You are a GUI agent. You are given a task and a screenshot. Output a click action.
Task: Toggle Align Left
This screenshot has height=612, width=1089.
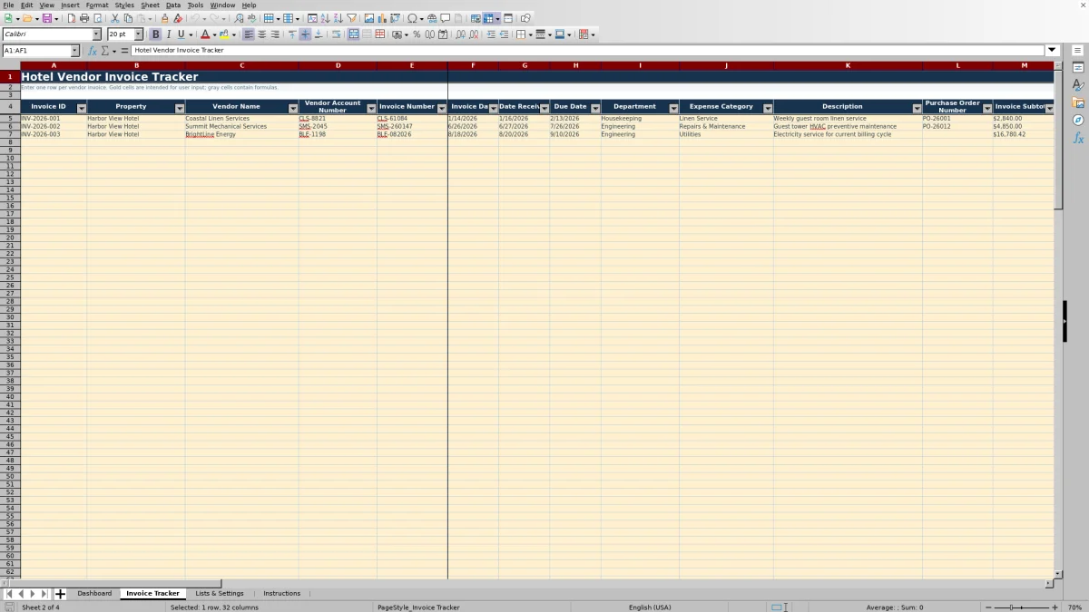coord(249,34)
